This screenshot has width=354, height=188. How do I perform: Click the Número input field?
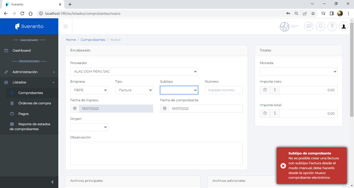[224, 90]
